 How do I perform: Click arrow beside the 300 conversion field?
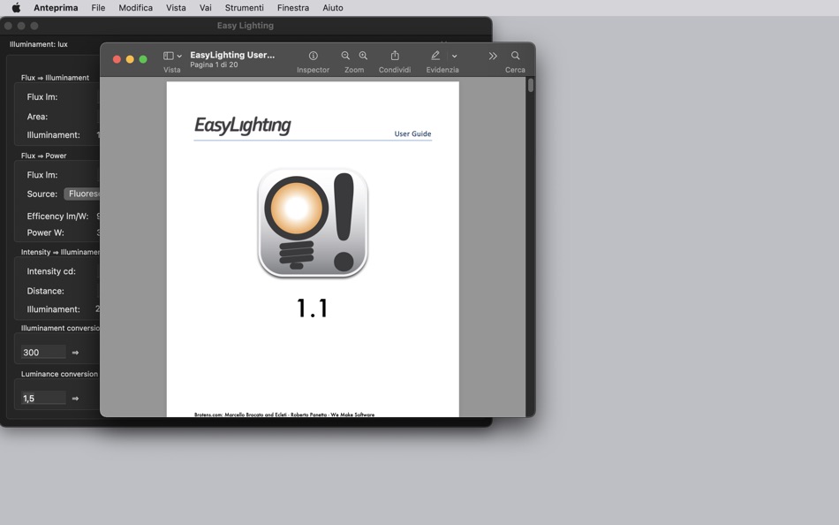[75, 353]
